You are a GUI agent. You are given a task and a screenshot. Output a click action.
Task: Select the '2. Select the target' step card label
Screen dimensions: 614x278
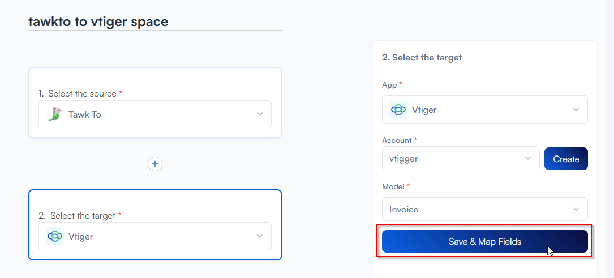(83, 215)
